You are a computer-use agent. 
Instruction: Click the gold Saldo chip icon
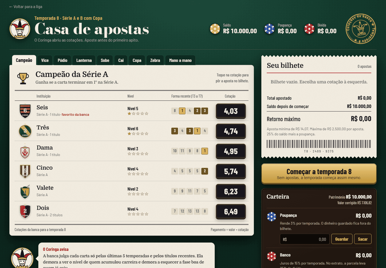[x=215, y=29]
